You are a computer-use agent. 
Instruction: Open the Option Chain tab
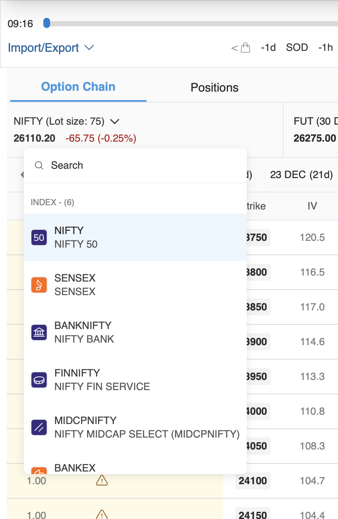pos(78,87)
